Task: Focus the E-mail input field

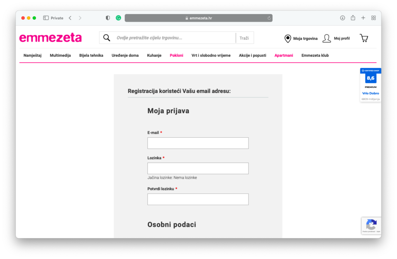Action: [198, 143]
